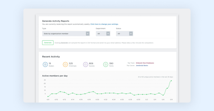Click the chart data point at 4/8
The image size is (214, 111).
48,97
